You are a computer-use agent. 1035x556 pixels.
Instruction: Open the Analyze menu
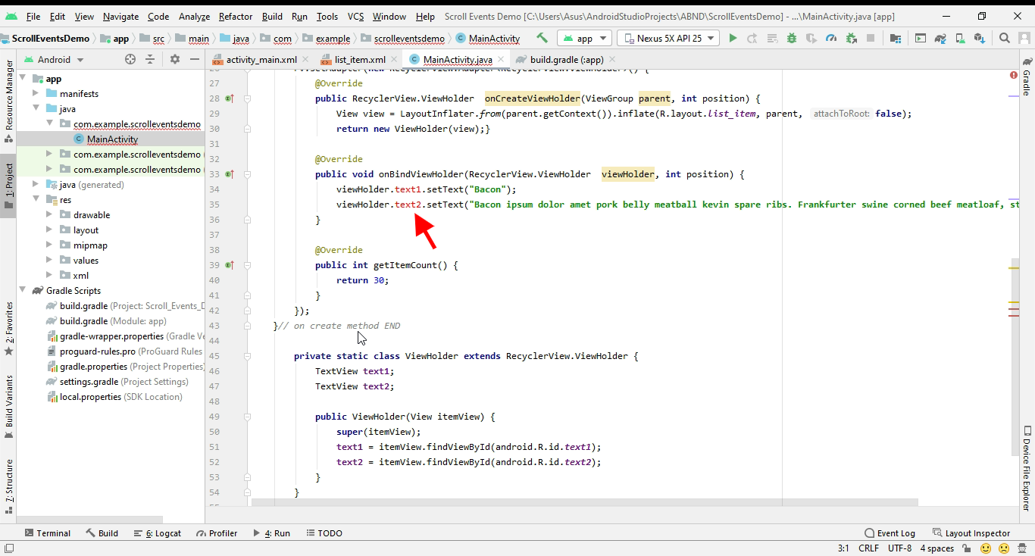(x=195, y=16)
